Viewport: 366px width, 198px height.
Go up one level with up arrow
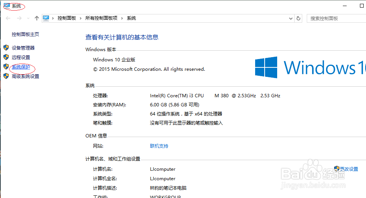pyautogui.click(x=37, y=18)
